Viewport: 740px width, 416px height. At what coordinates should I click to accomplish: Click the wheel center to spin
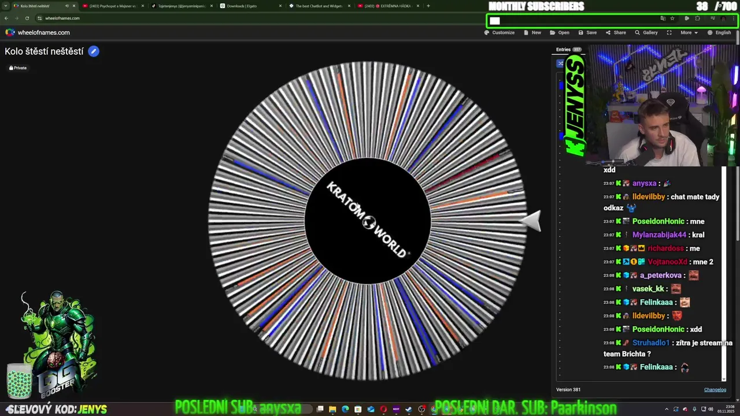coord(368,221)
